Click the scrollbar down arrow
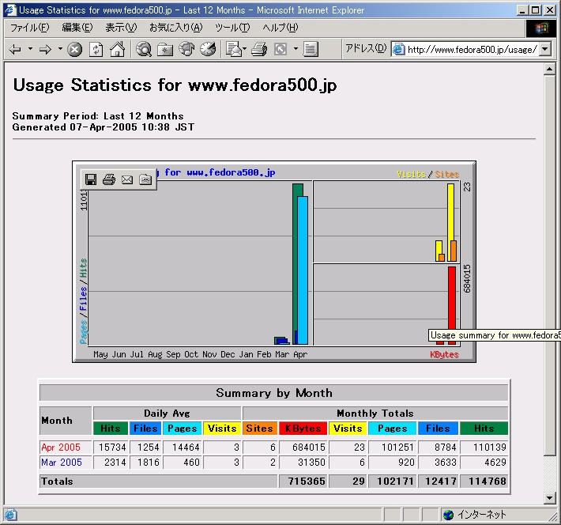 pyautogui.click(x=549, y=497)
